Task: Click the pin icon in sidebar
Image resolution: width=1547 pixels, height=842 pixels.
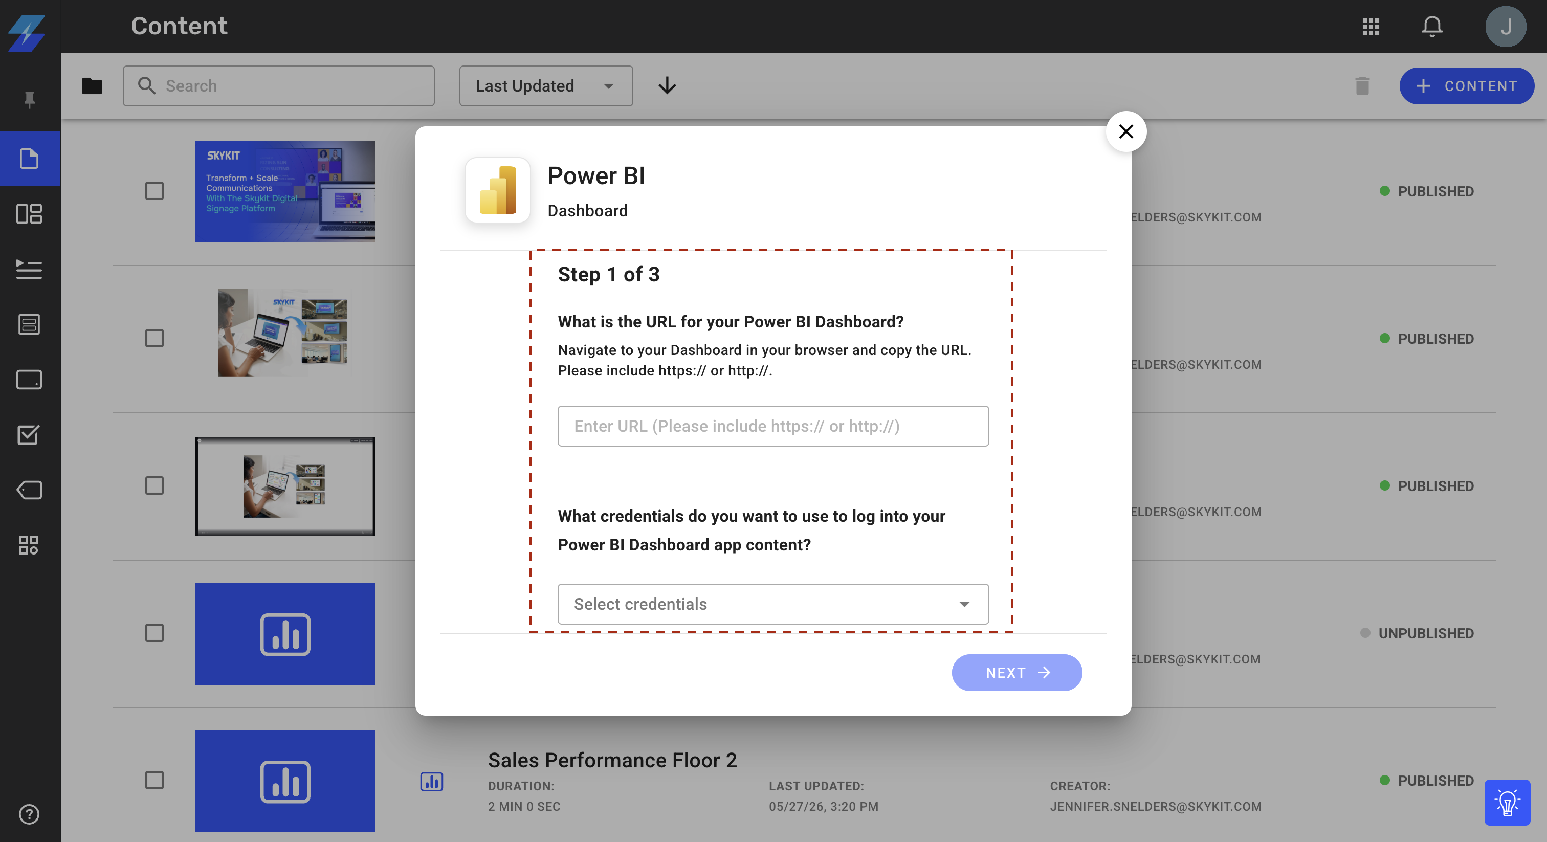Action: (30, 99)
